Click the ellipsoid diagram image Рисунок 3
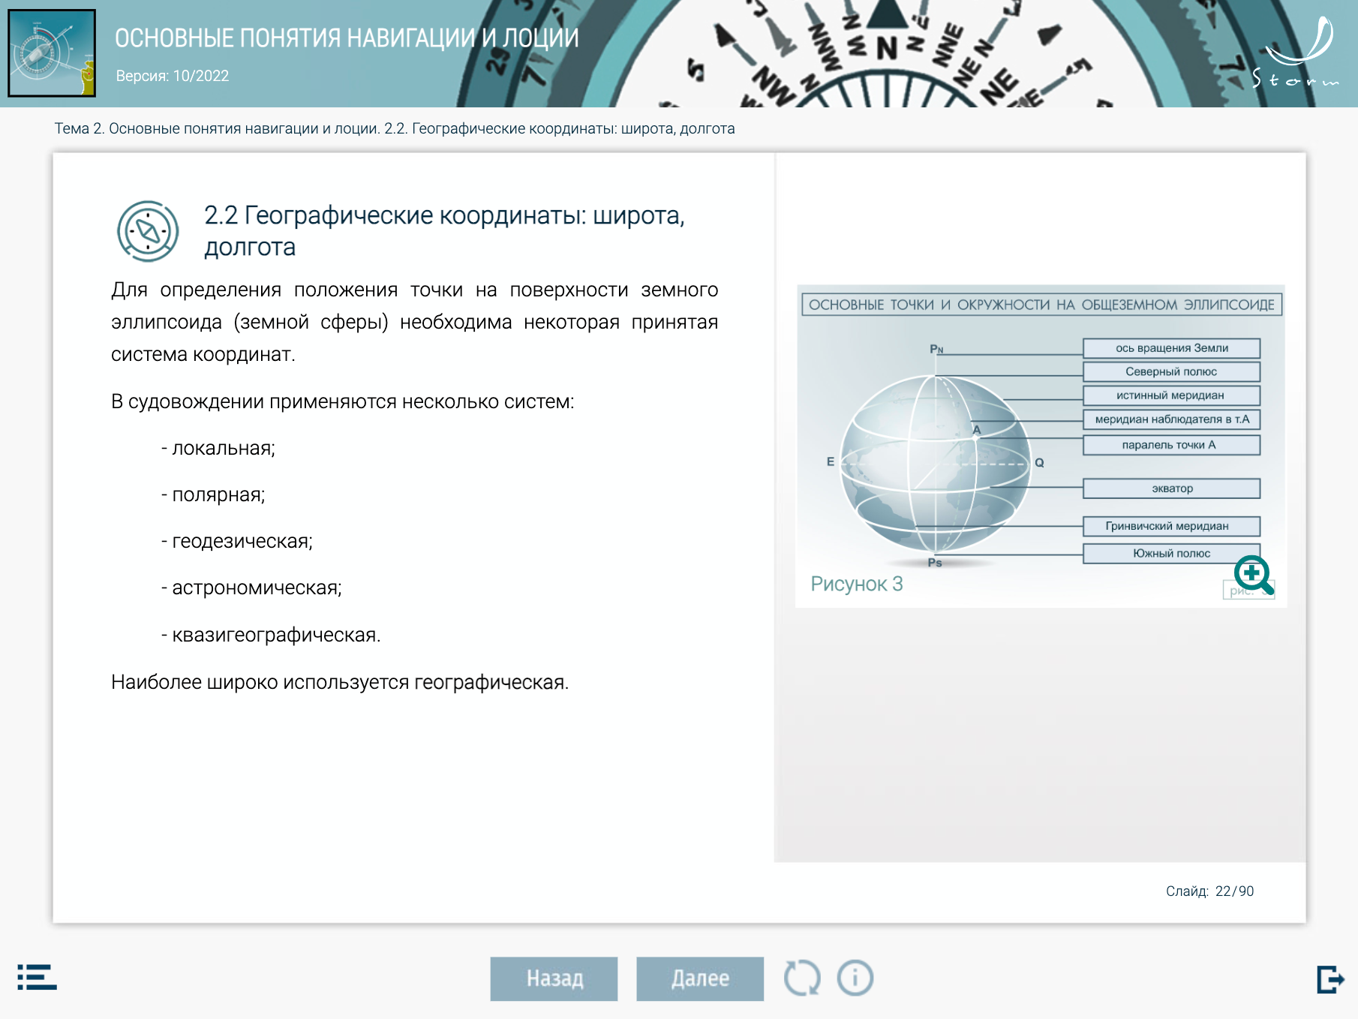The image size is (1358, 1019). pos(1041,446)
